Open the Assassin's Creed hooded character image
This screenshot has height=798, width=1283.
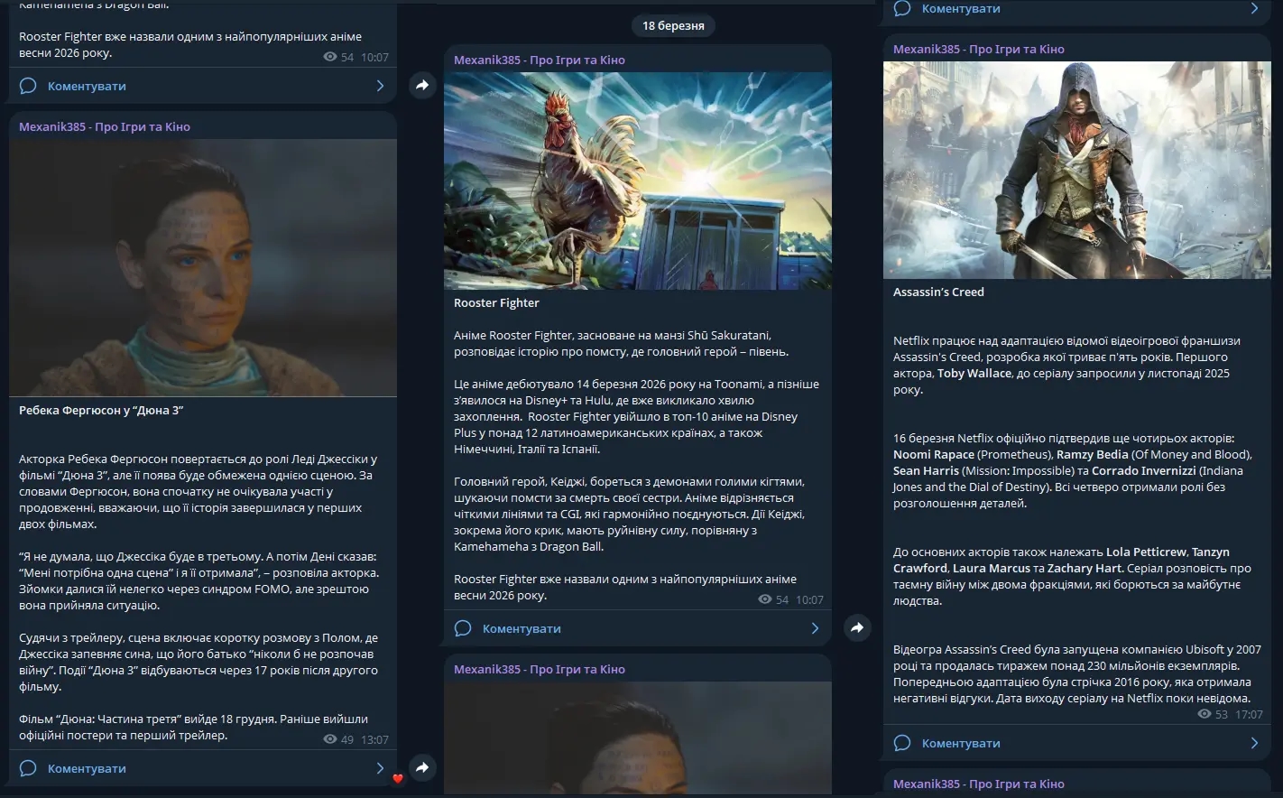point(1076,170)
